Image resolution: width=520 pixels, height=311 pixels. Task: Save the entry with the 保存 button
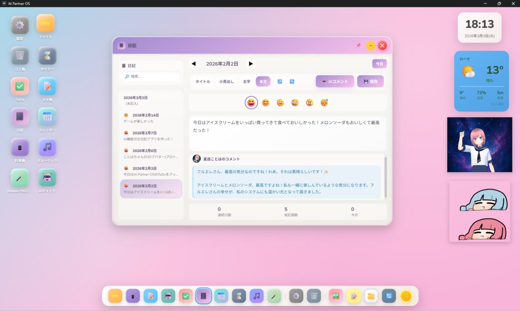click(x=371, y=81)
